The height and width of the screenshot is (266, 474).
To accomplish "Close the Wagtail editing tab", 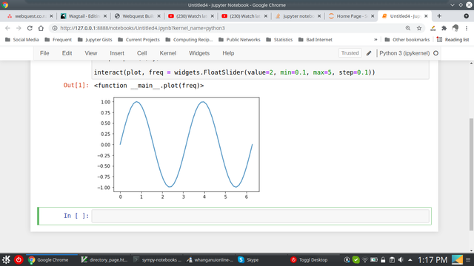I will coord(105,16).
